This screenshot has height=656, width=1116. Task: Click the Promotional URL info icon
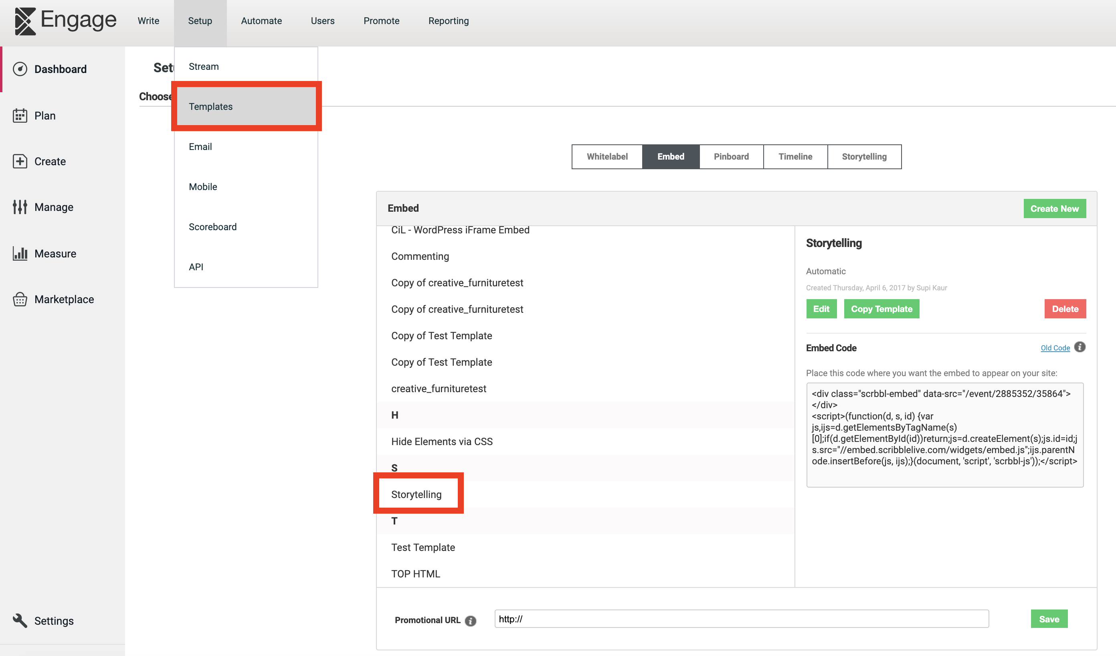(471, 621)
